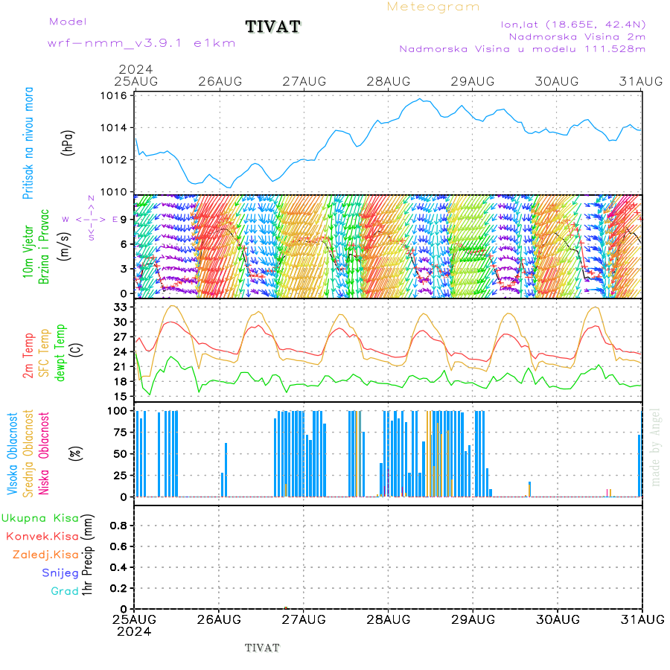The height and width of the screenshot is (670, 670).
Task: Click cloud cover axis value "100"
Action: (117, 411)
